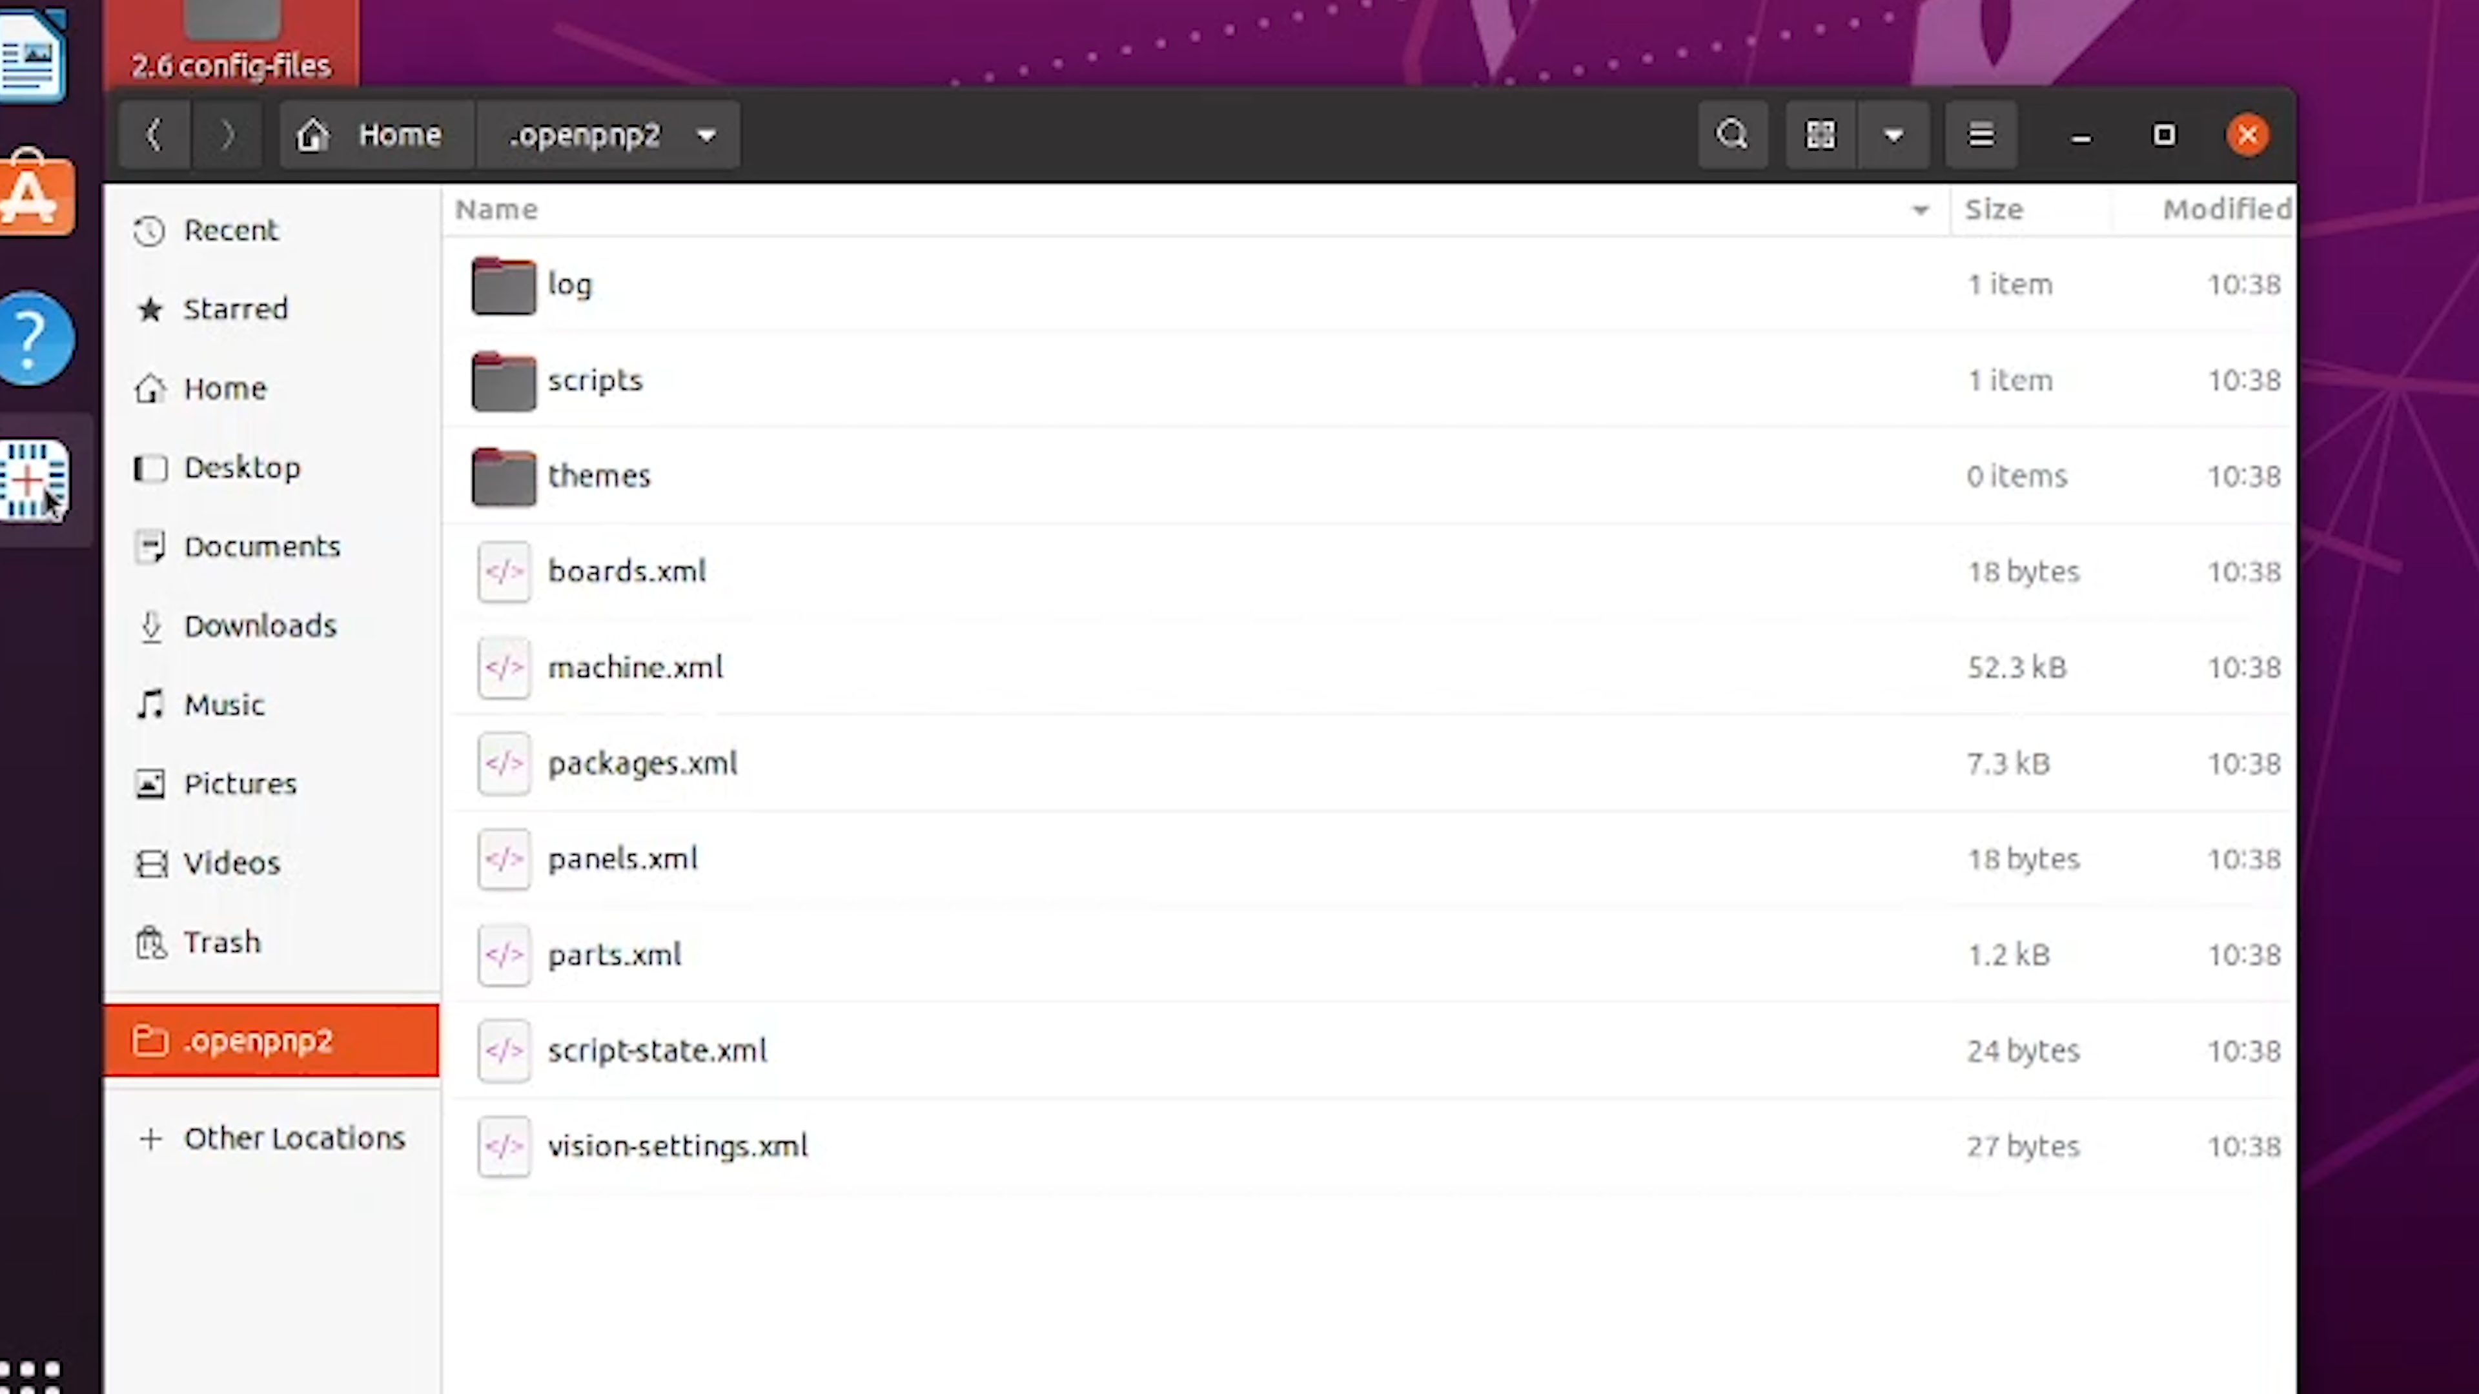
Task: Select the Trash sidebar entry
Action: 221,942
